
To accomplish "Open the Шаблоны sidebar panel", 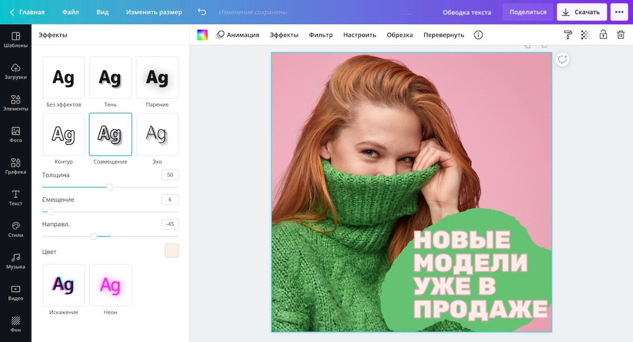I will [16, 40].
